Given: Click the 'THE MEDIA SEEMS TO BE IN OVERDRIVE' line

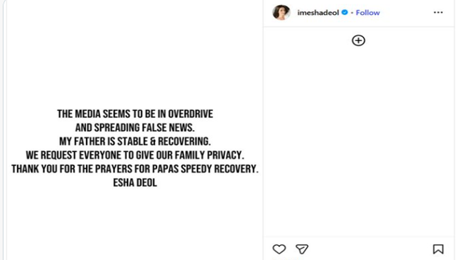Looking at the screenshot, I should coord(135,114).
